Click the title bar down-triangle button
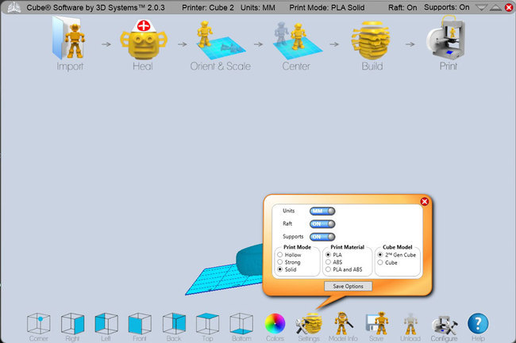The width and height of the screenshot is (516, 343). pyautogui.click(x=481, y=7)
